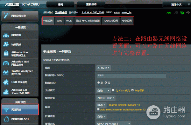Click the guest users status icon
The width and height of the screenshot is (191, 125).
[x=176, y=12]
